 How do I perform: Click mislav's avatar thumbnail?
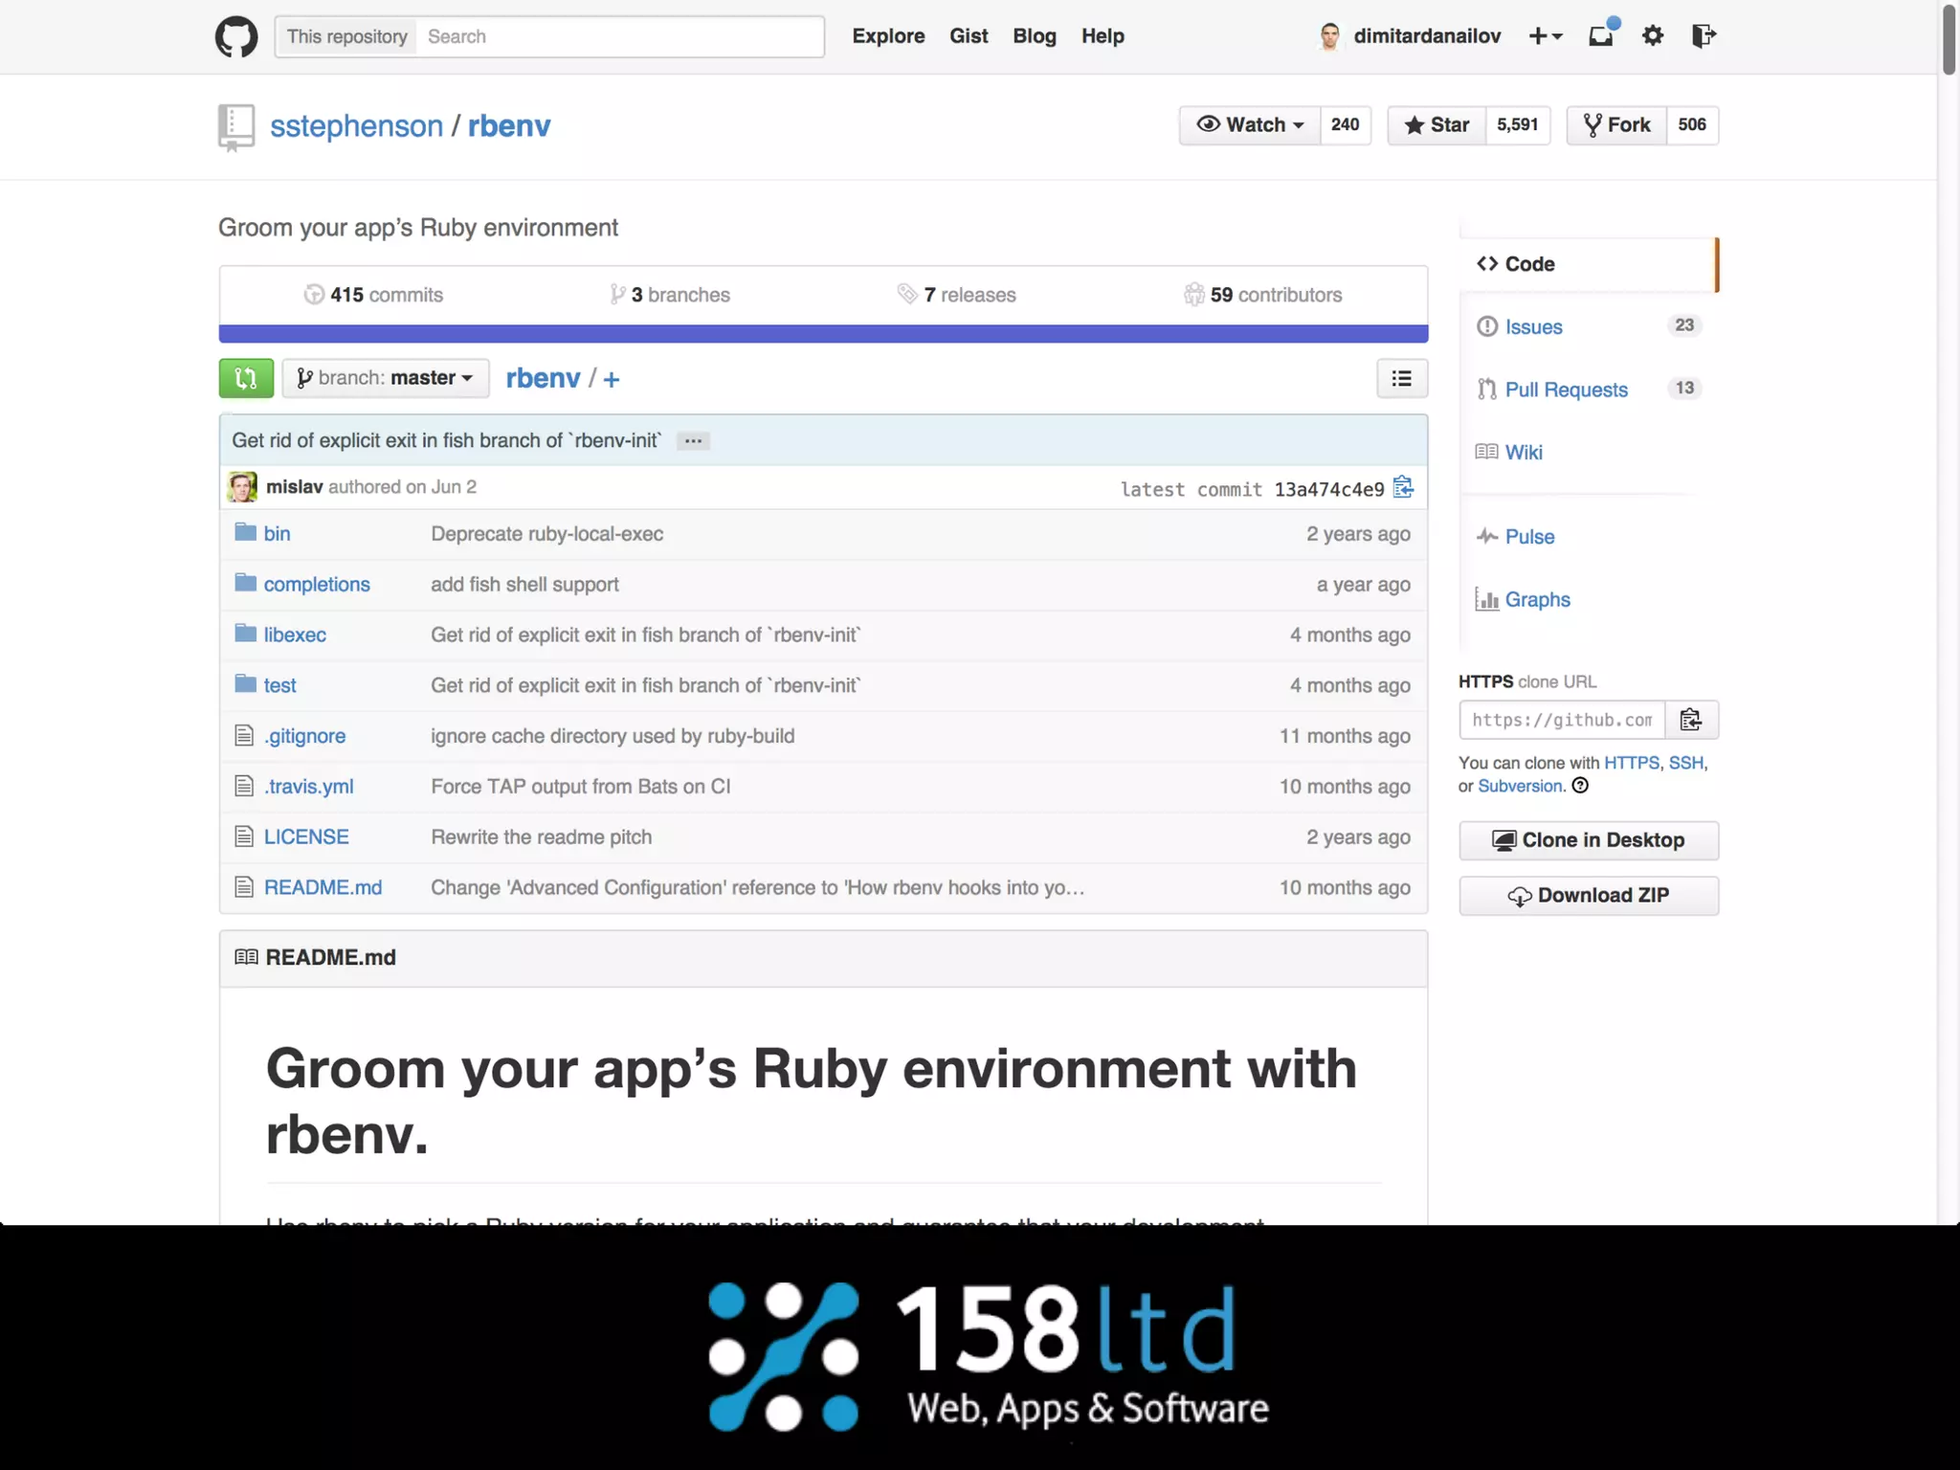[242, 487]
